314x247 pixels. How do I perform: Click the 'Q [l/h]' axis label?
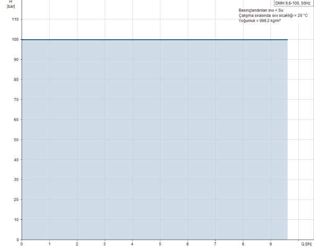[x=306, y=244]
